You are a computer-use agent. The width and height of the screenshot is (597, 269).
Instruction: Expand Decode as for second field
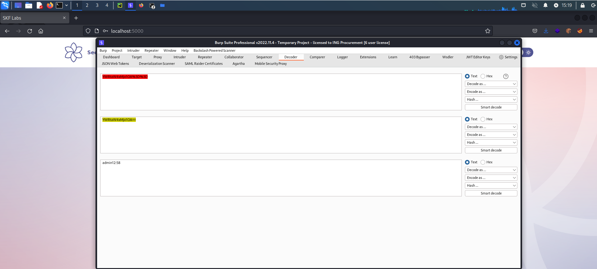[x=491, y=127]
